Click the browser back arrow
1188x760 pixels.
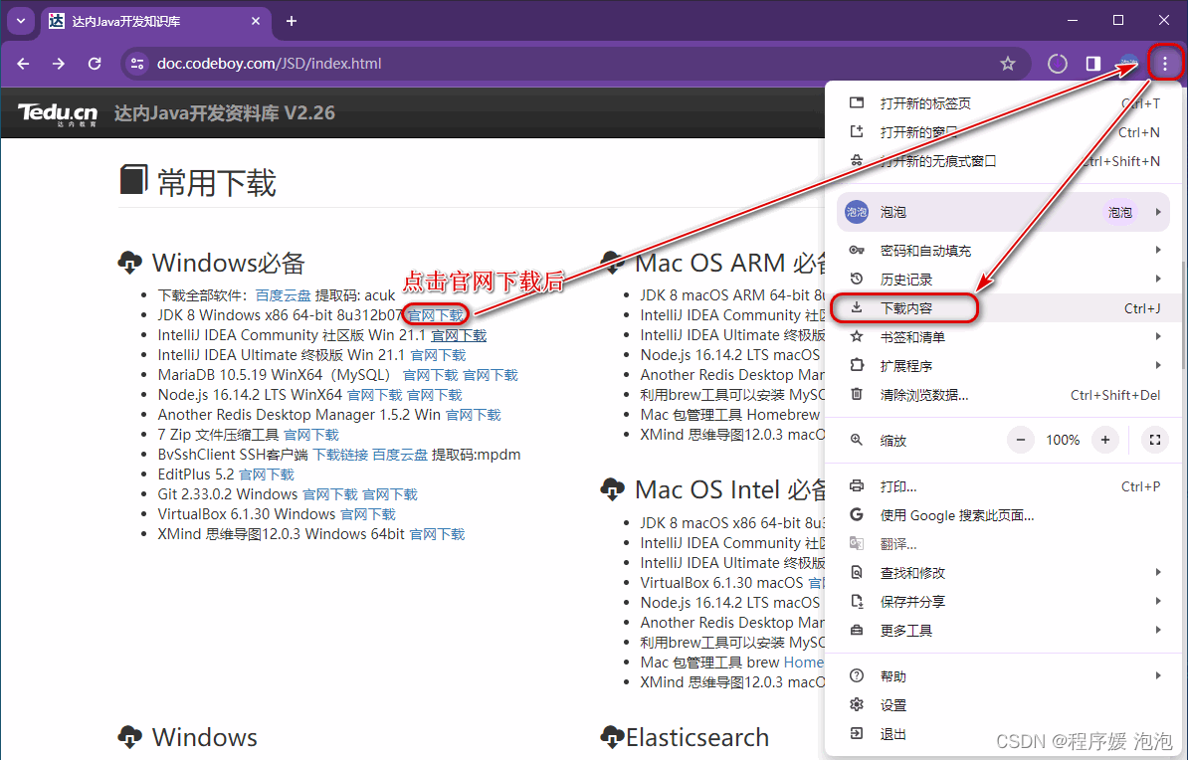coord(22,63)
